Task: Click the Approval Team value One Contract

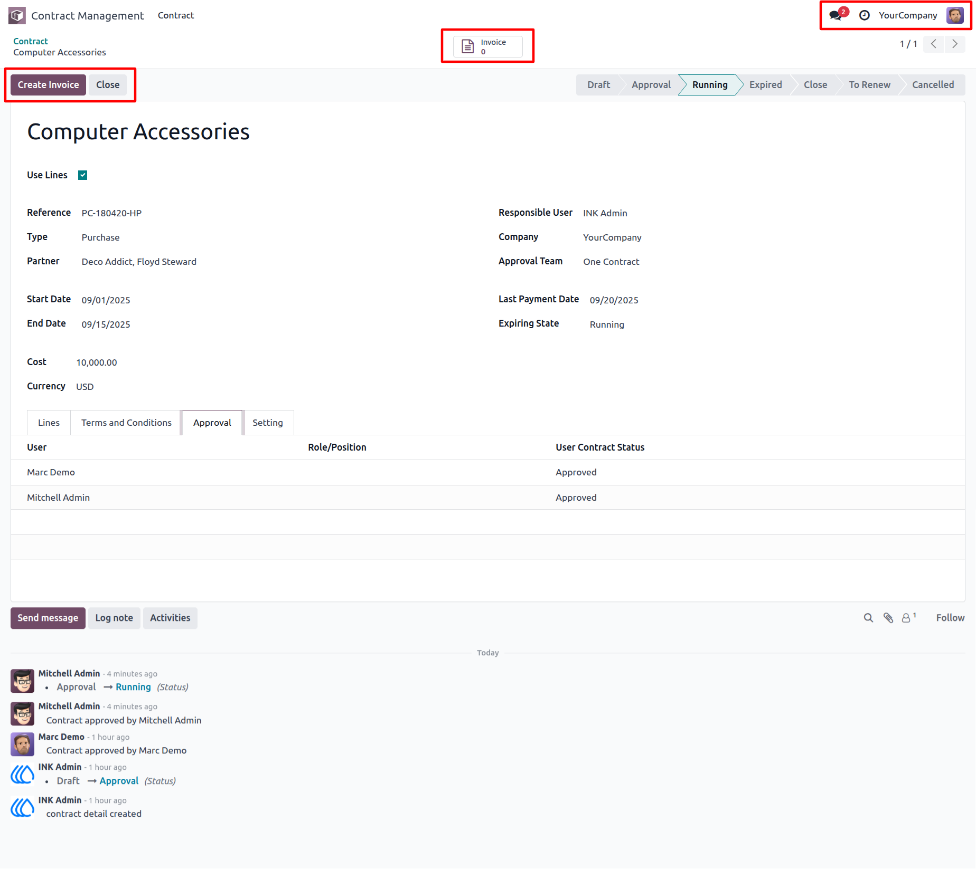Action: [x=611, y=262]
